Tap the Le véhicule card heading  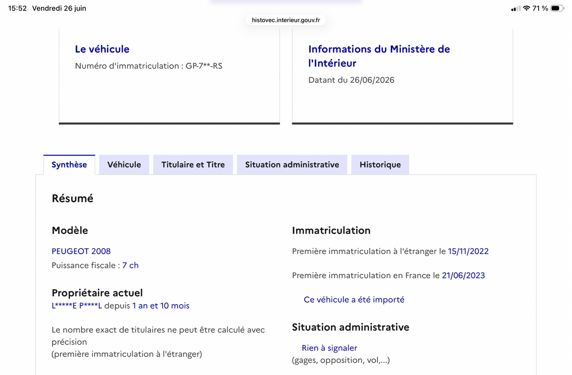[x=102, y=49]
